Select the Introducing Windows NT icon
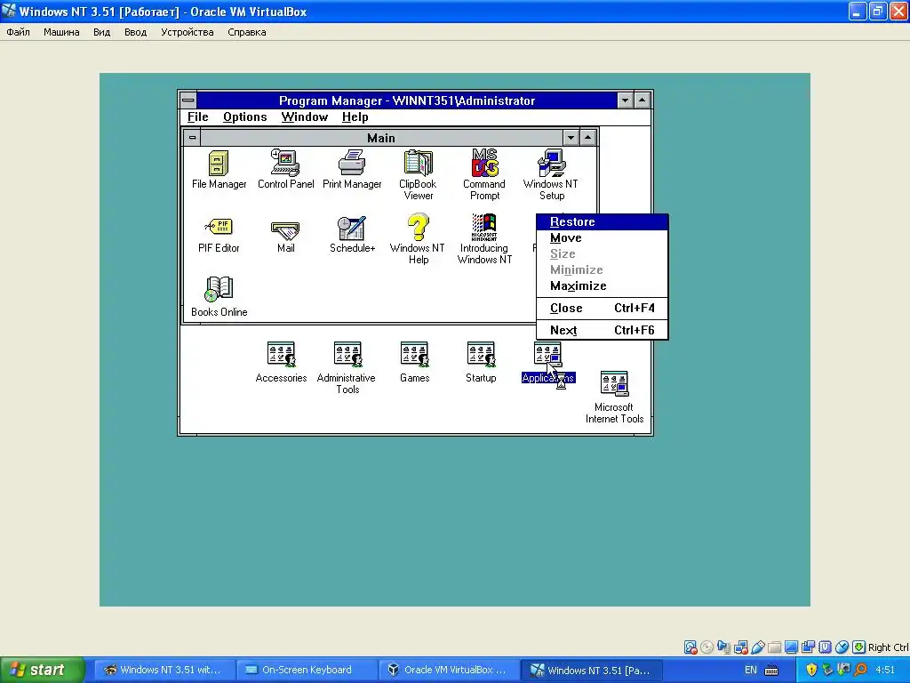This screenshot has width=910, height=683. point(484,227)
